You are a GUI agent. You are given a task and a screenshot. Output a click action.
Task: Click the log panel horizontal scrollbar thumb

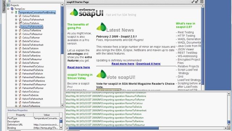[x=113, y=128]
